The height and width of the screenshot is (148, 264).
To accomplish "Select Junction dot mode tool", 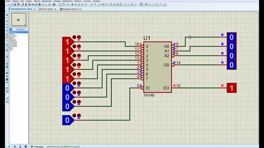I will [x=7, y=21].
